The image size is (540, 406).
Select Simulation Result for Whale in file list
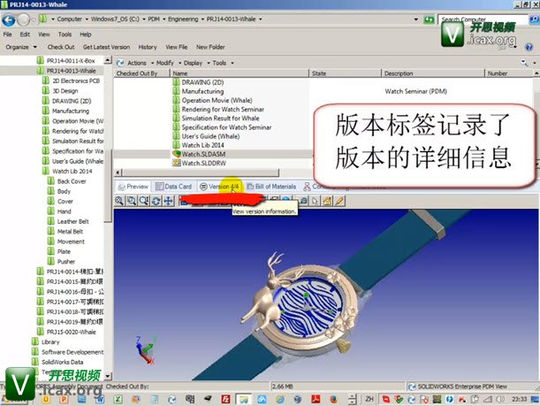point(220,118)
